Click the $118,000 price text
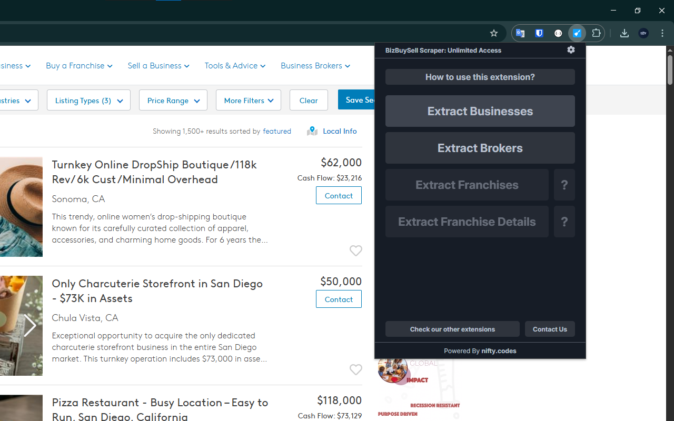Screen dimensions: 674x421 point(340,400)
